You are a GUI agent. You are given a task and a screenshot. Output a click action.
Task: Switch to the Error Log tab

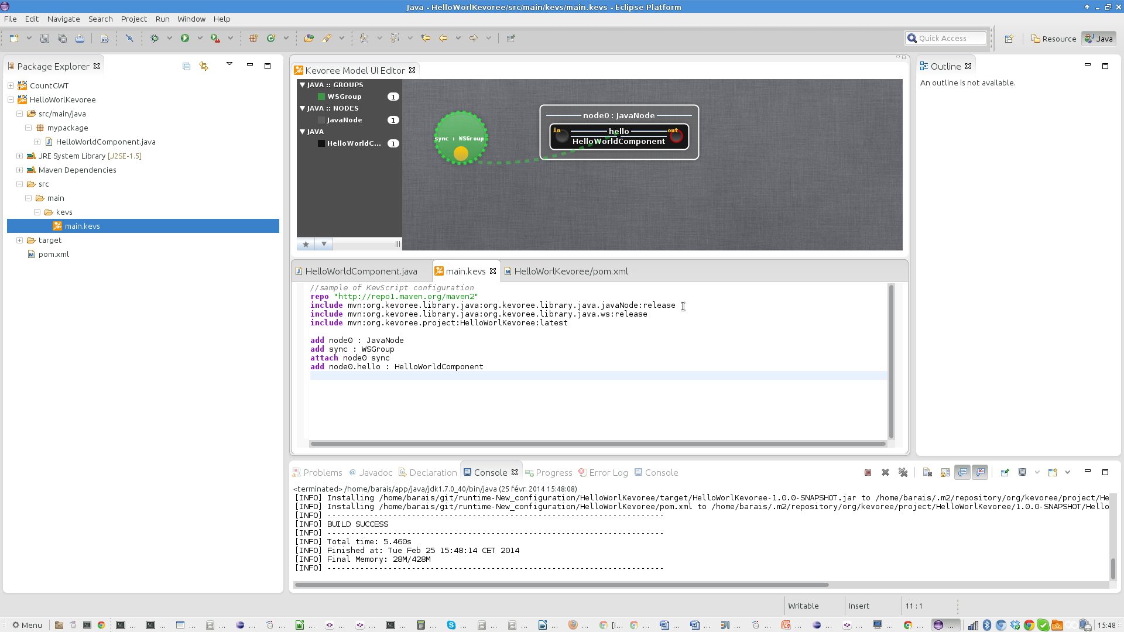coord(603,473)
